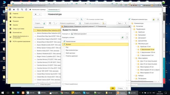Enable Код column checkbox
This screenshot has height=95, width=170.
(x=64, y=47)
